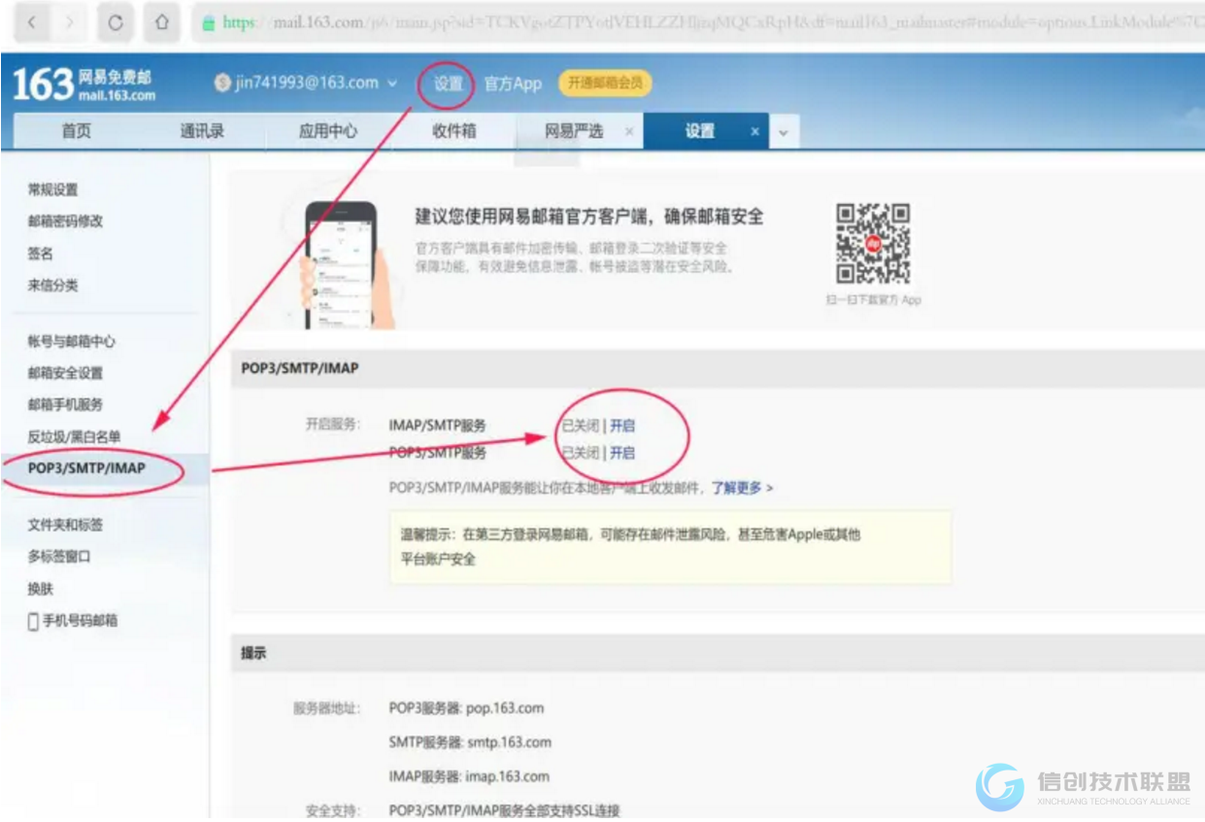Click the browser back arrow button

[x=32, y=23]
